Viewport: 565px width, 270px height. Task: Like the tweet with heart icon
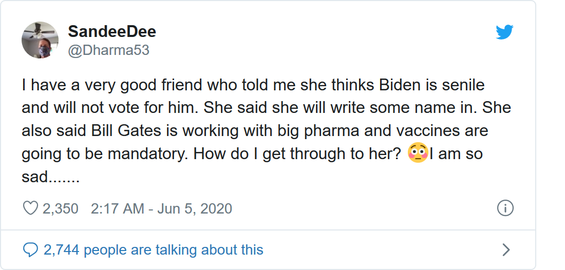[31, 208]
